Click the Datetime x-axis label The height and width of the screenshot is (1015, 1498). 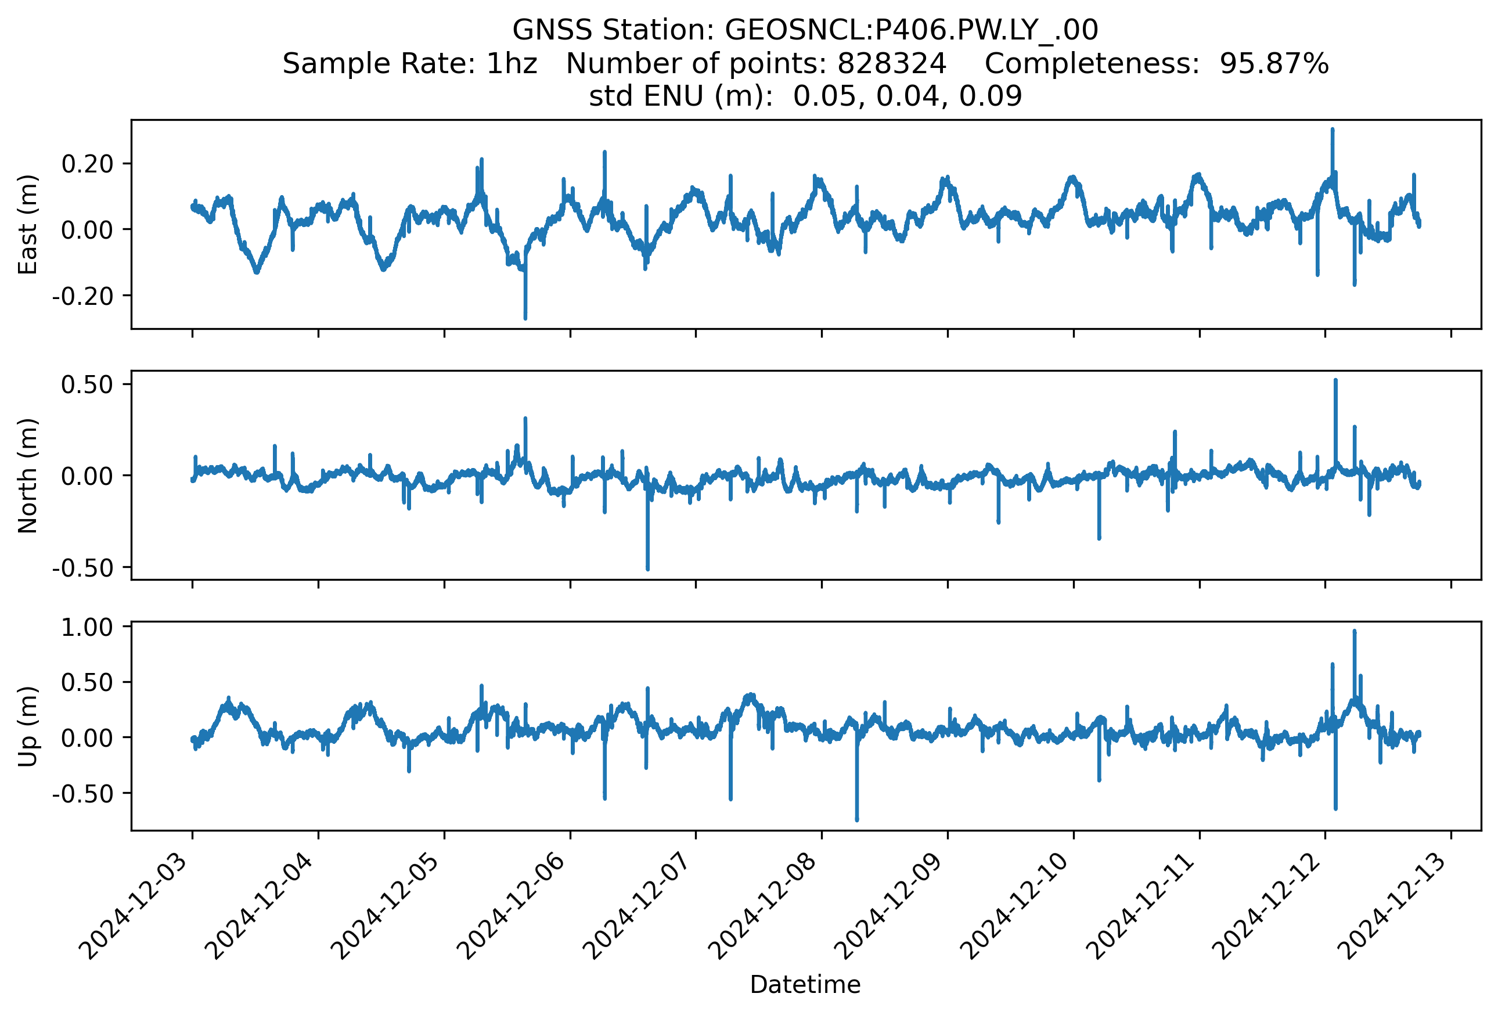tap(805, 985)
